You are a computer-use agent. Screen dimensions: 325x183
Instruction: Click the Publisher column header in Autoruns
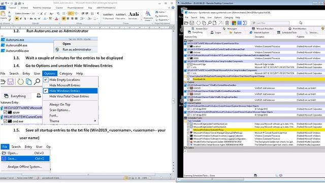click(x=301, y=37)
